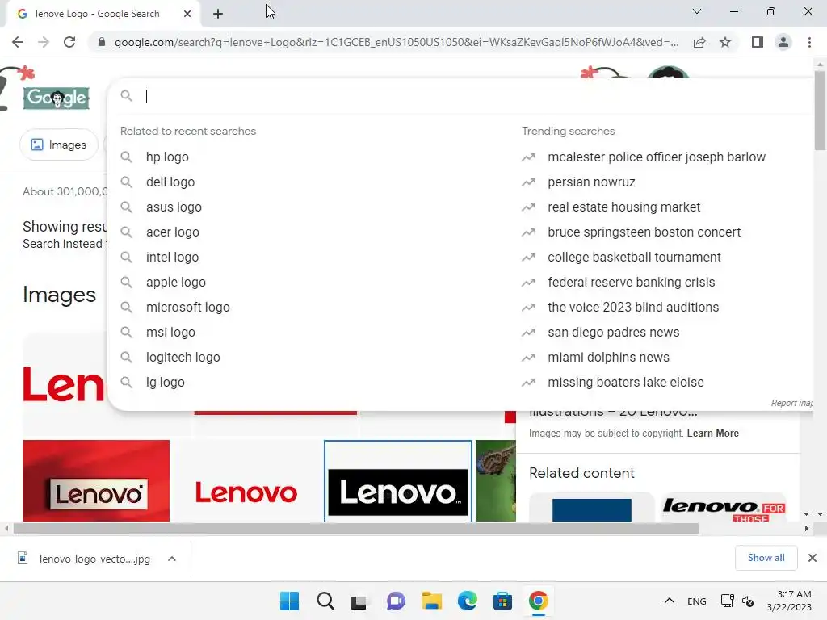Open Windows Search from taskbar

tap(325, 601)
